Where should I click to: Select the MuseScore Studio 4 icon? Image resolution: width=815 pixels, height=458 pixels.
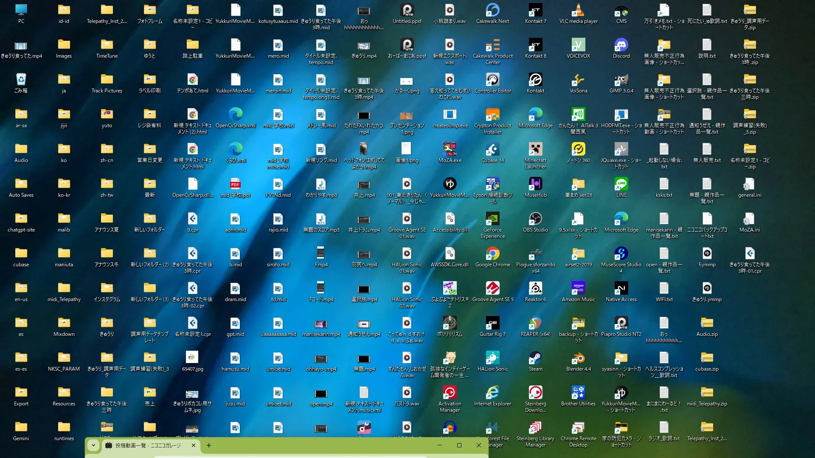[x=621, y=254]
